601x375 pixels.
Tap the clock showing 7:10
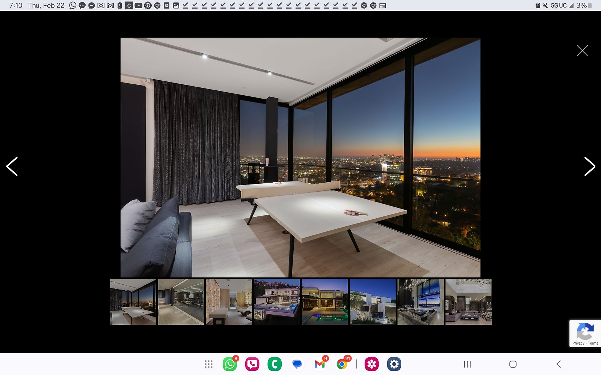[x=16, y=5]
